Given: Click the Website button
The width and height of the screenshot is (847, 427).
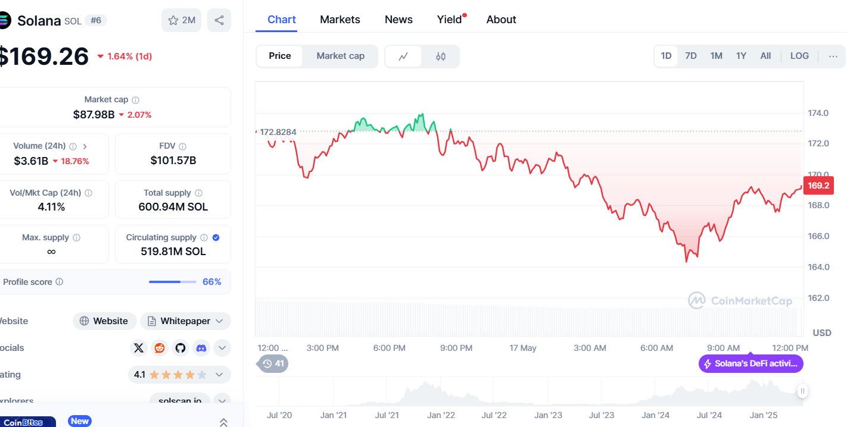Looking at the screenshot, I should point(104,321).
